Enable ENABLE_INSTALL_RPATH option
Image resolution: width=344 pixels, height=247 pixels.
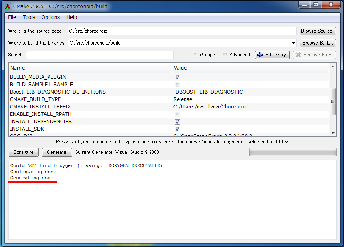(x=177, y=114)
